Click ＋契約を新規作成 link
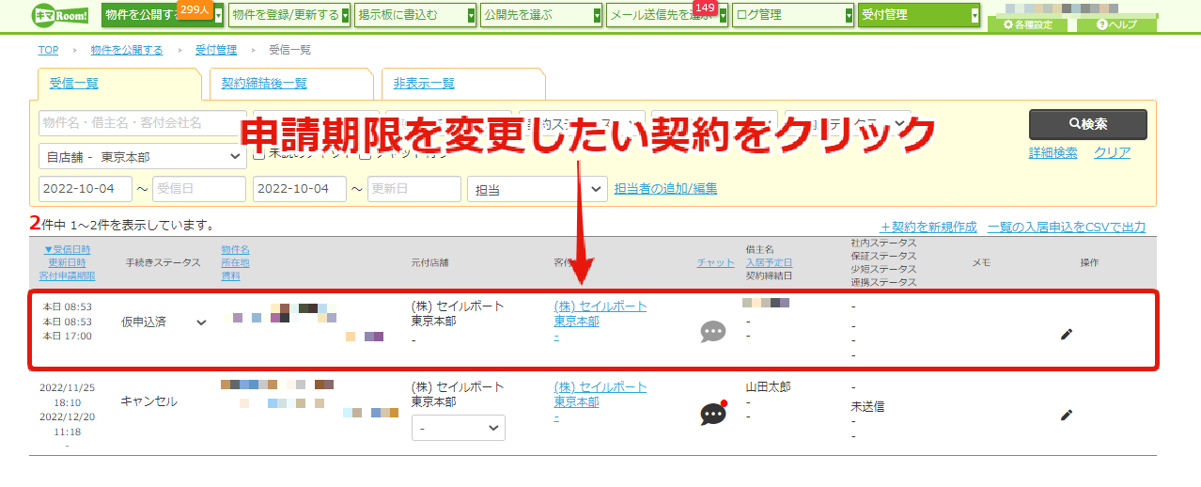Image resolution: width=1201 pixels, height=487 pixels. [x=928, y=227]
